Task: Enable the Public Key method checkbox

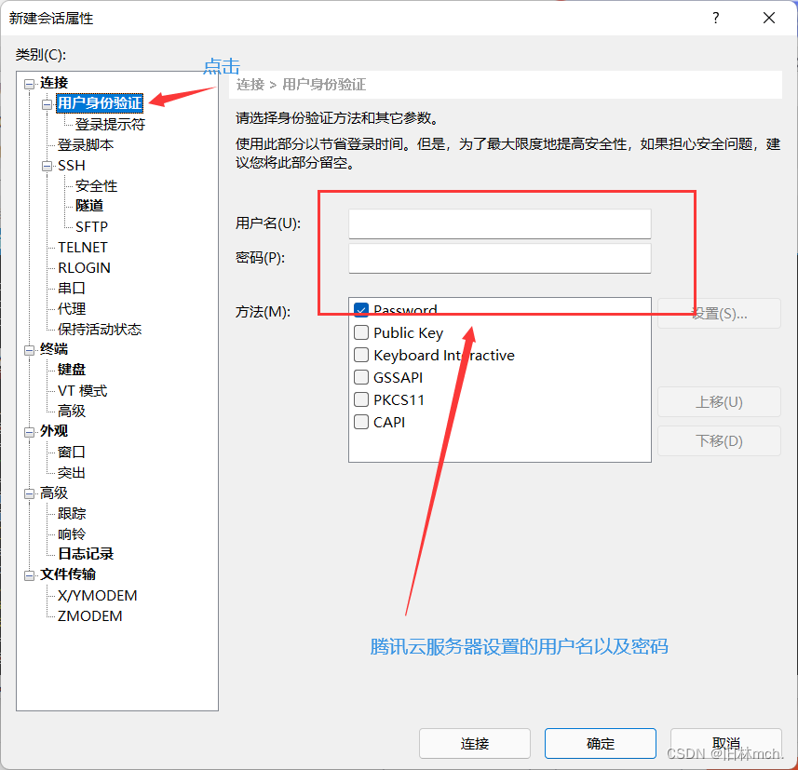Action: [x=361, y=332]
